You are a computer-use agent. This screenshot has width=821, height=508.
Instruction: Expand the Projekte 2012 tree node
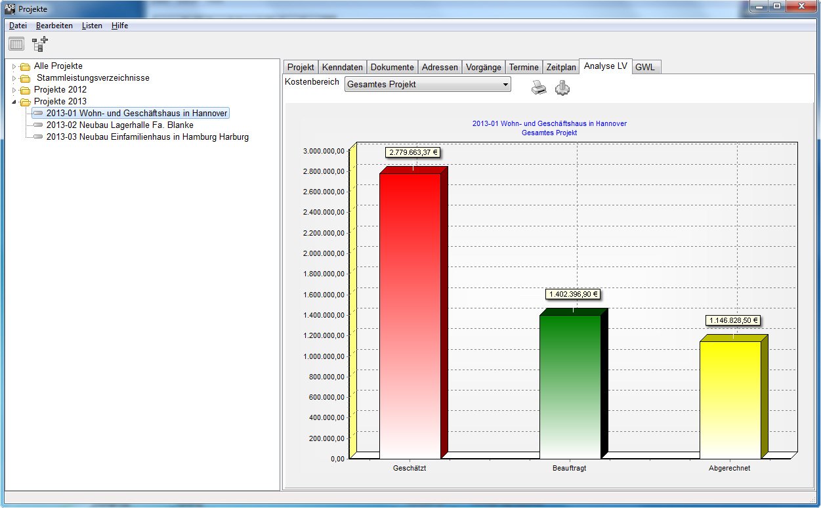(x=14, y=90)
